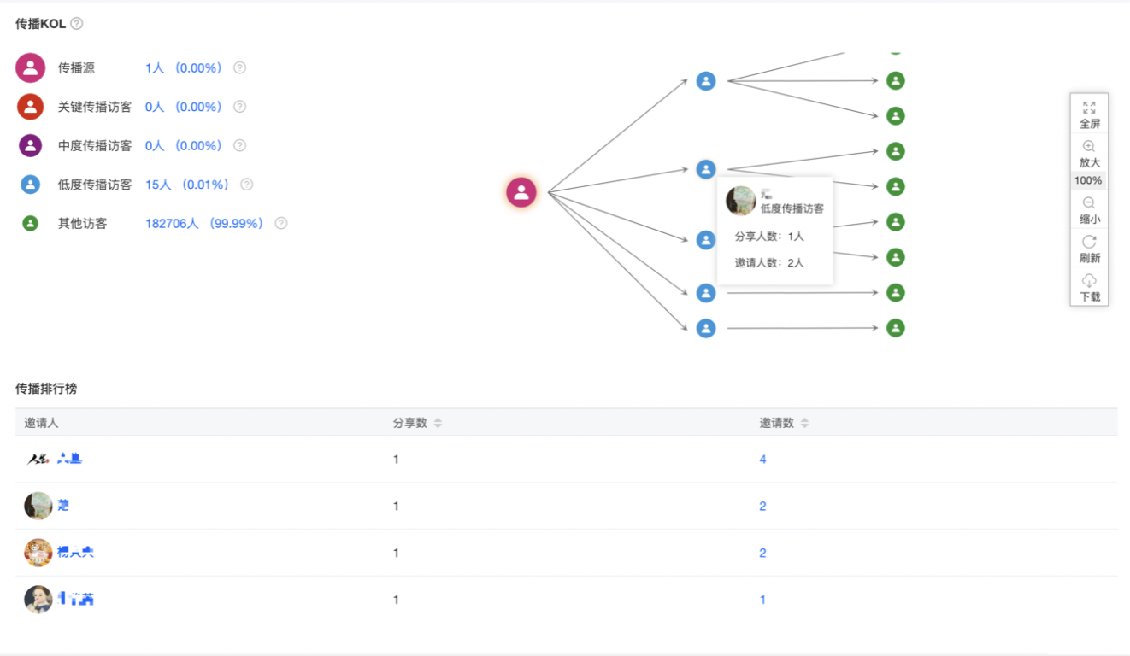Click help icon for 低度传播访客 row
The image size is (1130, 656).
pyautogui.click(x=247, y=184)
